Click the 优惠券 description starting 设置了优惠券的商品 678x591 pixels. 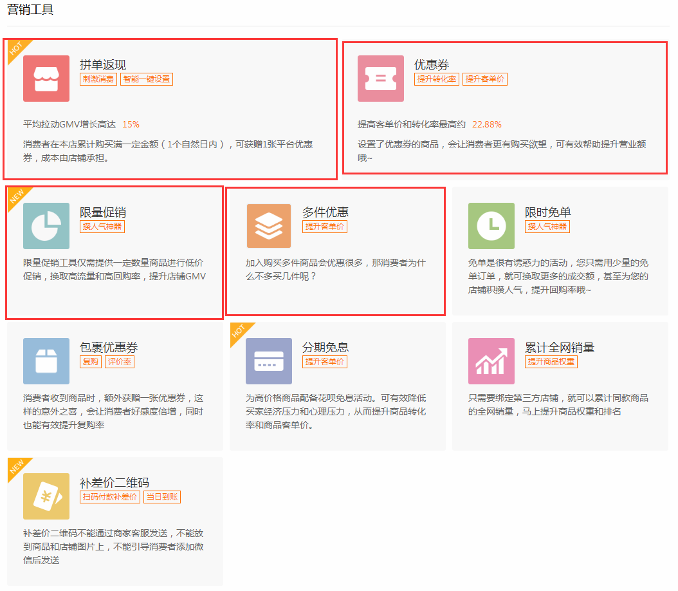(x=502, y=151)
